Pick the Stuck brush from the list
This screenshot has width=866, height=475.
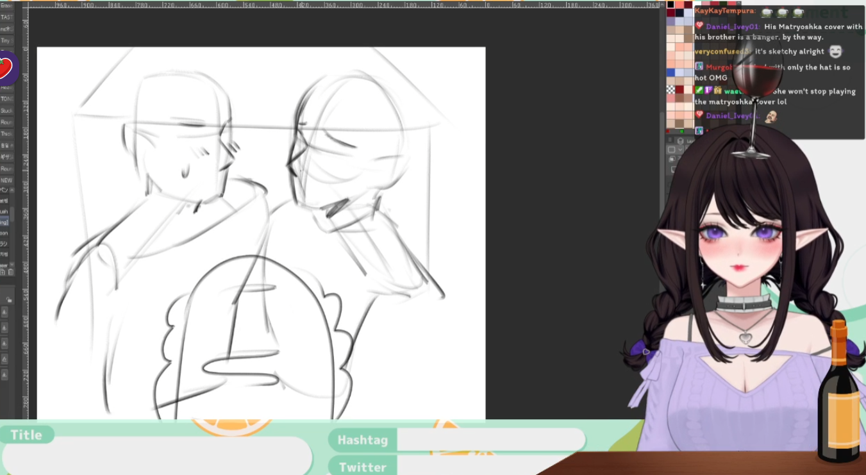coord(6,110)
